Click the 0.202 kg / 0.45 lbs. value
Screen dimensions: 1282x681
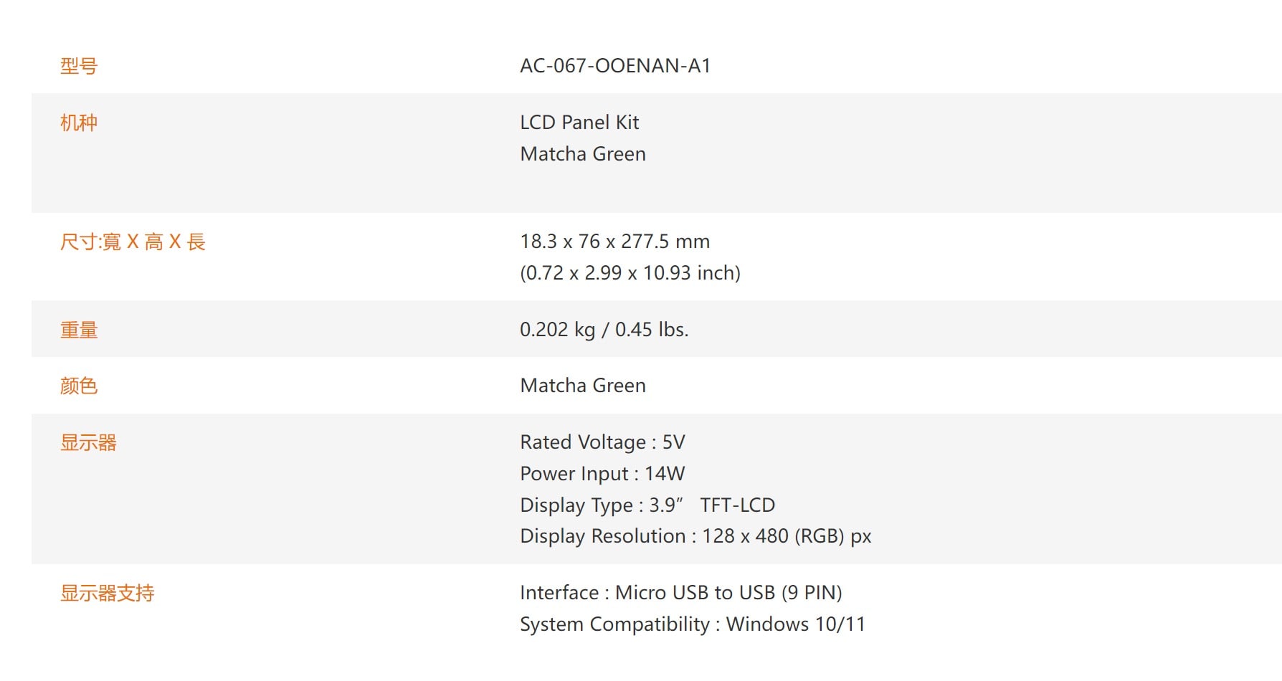[604, 330]
